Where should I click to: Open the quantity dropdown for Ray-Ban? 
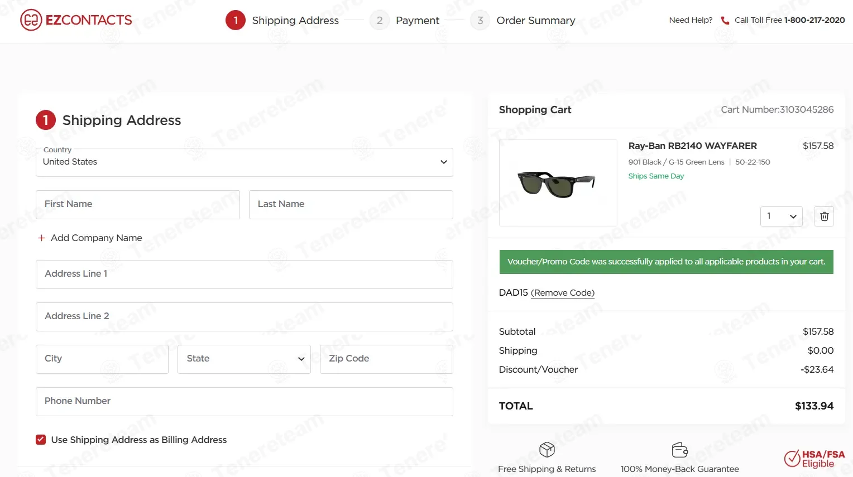(x=781, y=216)
